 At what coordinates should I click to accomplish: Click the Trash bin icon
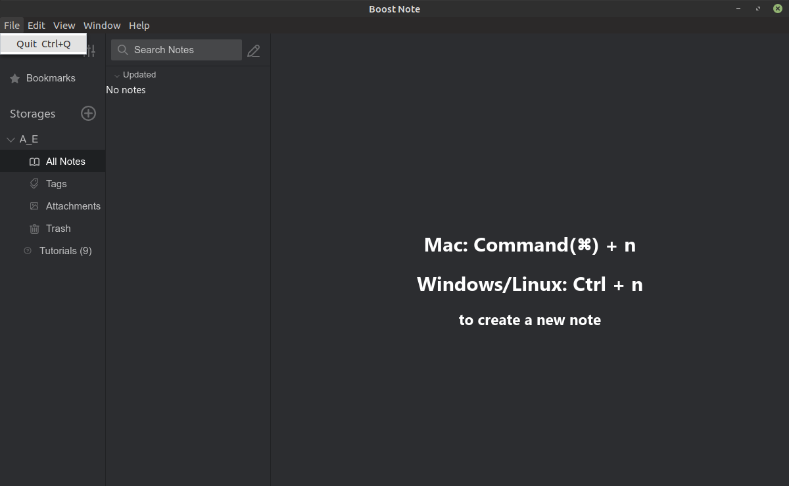(x=34, y=228)
